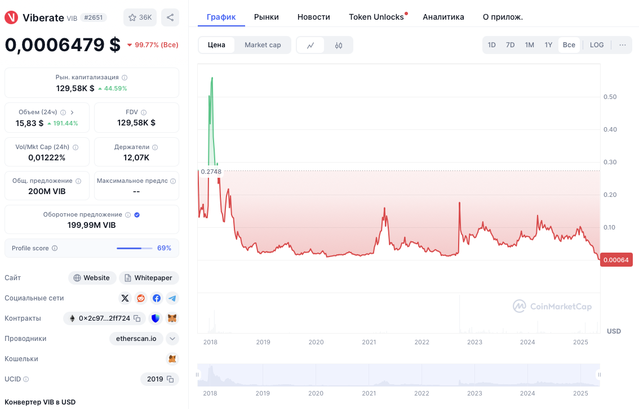Add VIB token to MetaMask wallet
639x409 pixels.
[172, 318]
